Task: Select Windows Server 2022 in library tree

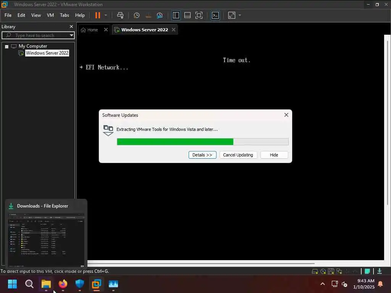Action: pos(47,53)
